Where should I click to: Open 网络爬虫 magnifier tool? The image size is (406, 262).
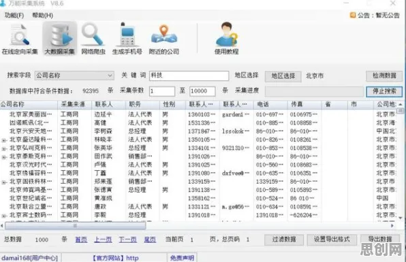(93, 39)
